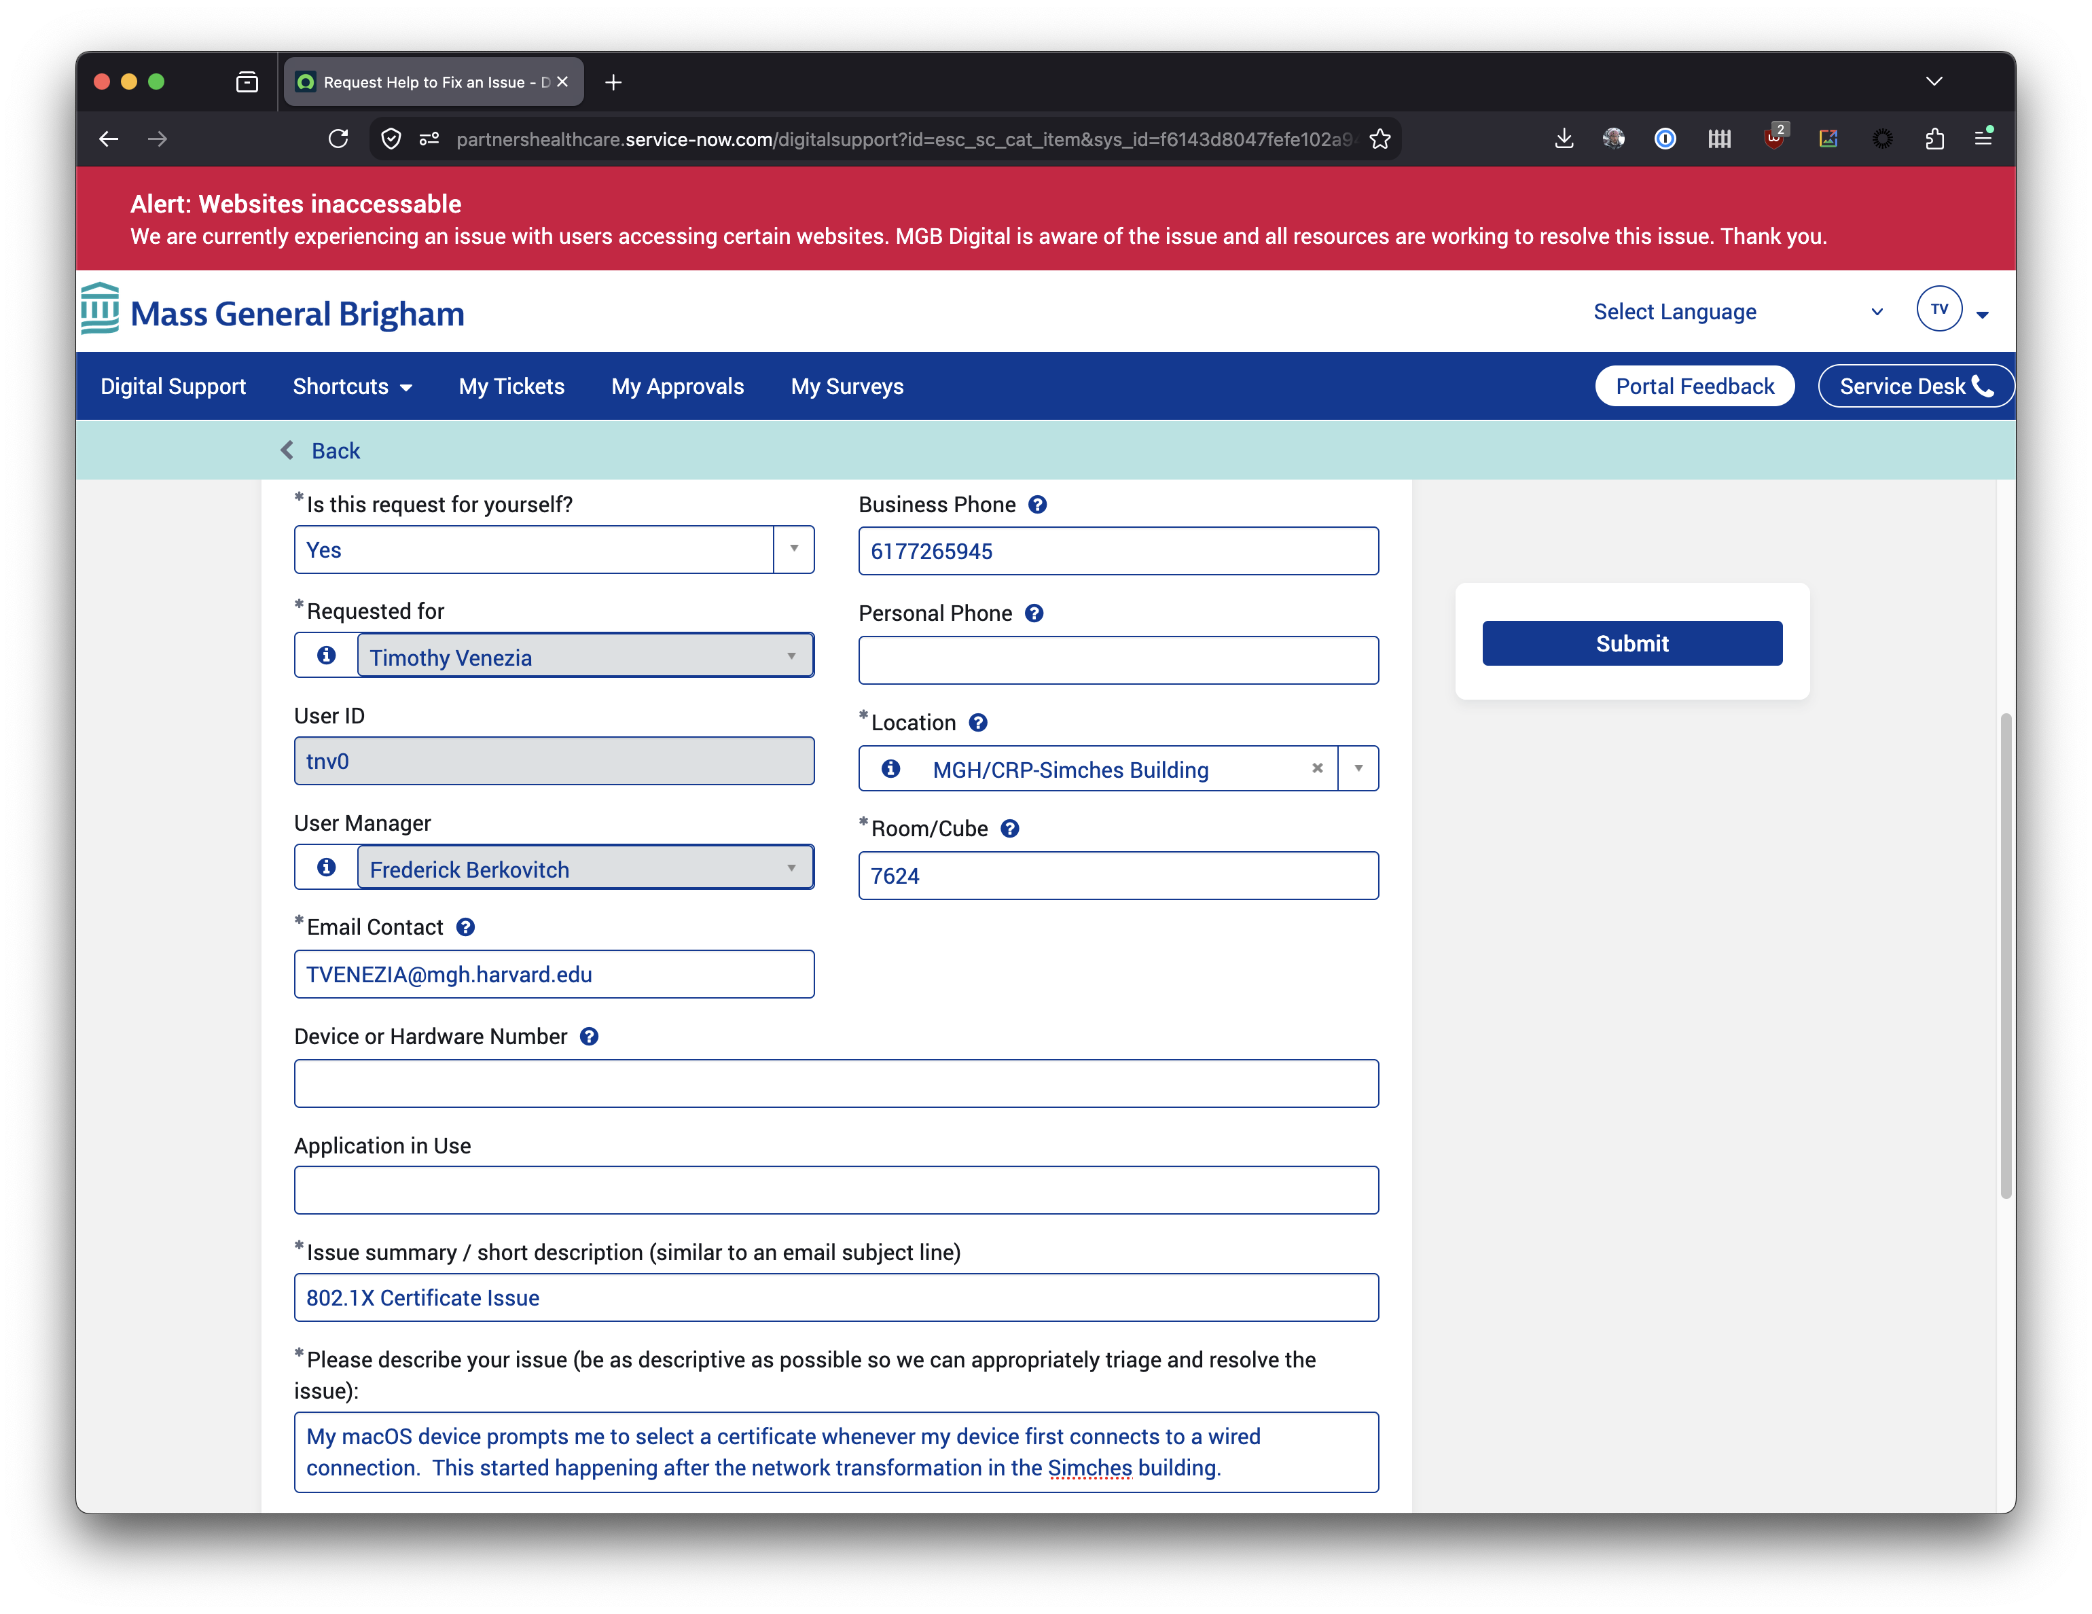Screen dimensions: 2092x1614
Task: Show Device or Hardware Number help tooltip
Action: pyautogui.click(x=589, y=1037)
